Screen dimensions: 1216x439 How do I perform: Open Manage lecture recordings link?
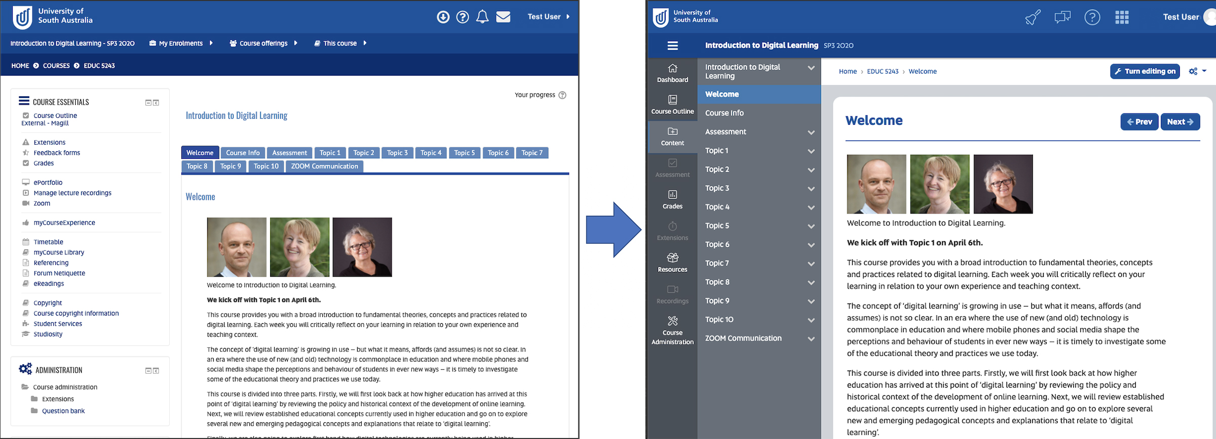pyautogui.click(x=72, y=193)
